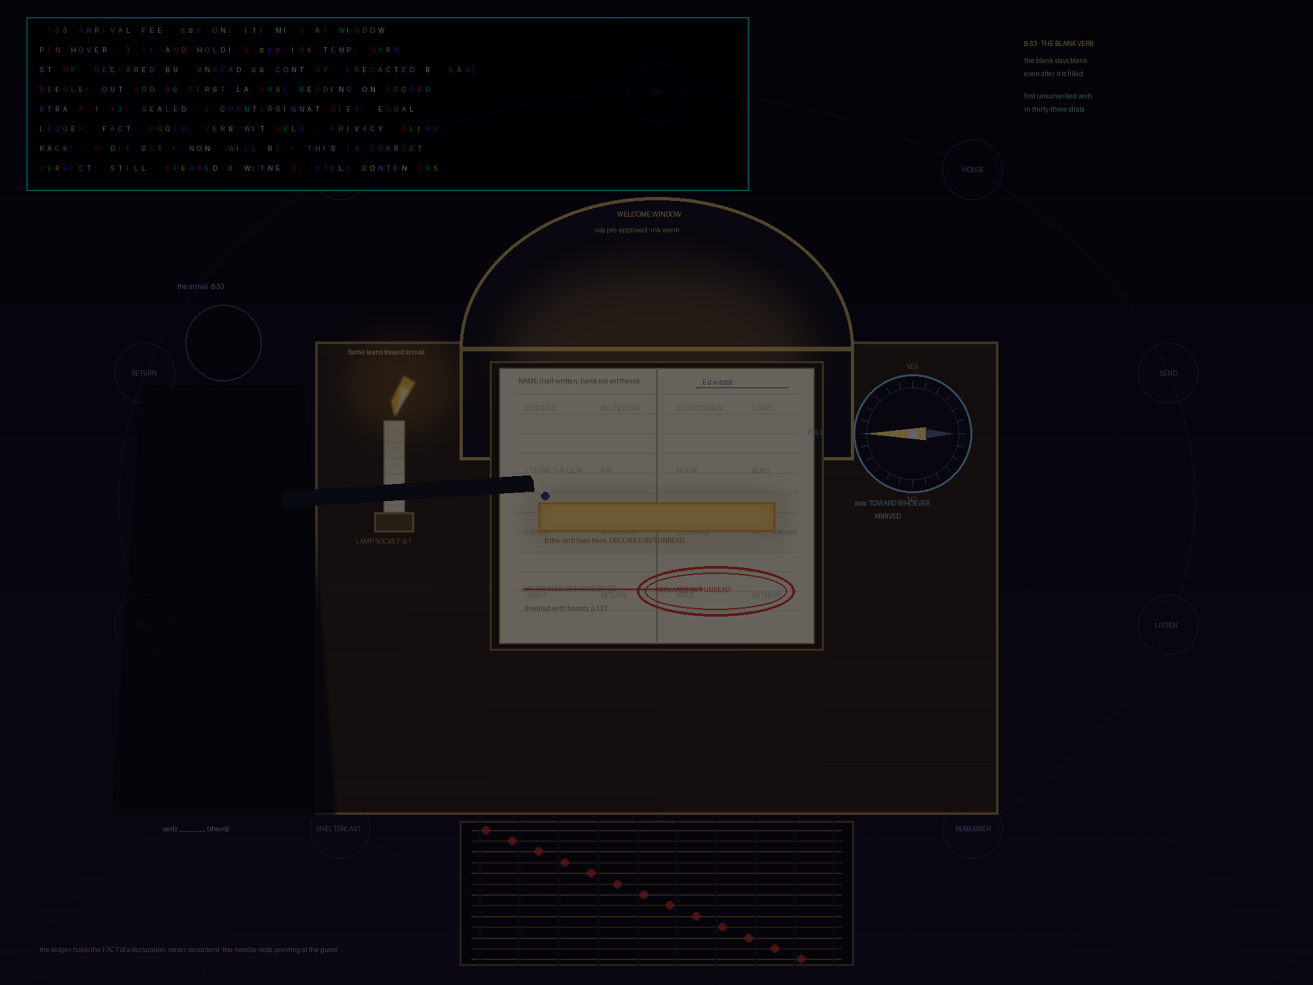Click the YES label above the compass

912,366
